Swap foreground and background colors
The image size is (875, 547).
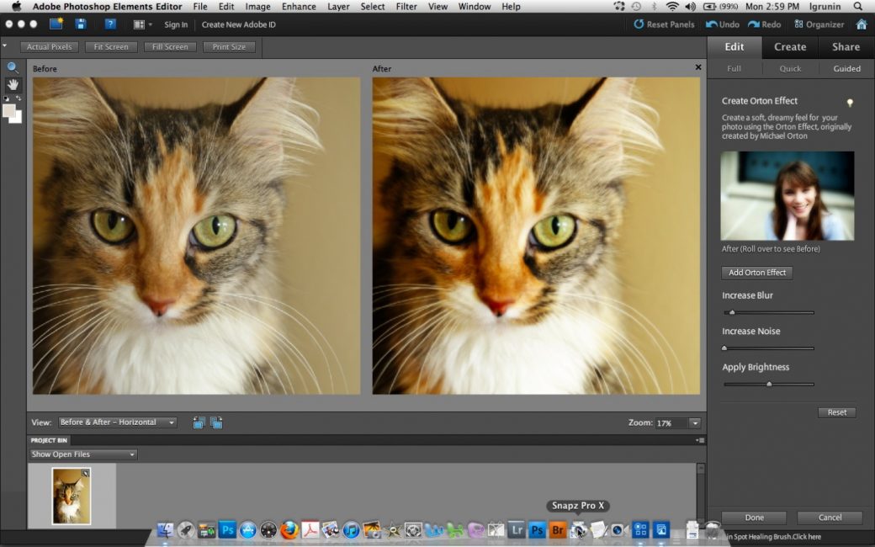pos(19,98)
